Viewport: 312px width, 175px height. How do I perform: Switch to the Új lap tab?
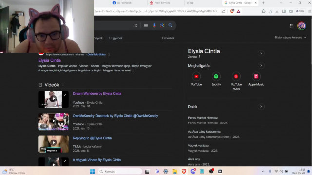190,3
